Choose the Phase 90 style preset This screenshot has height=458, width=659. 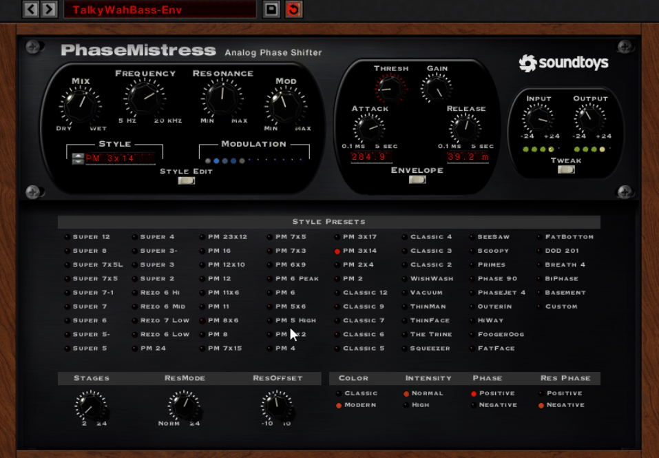(x=494, y=278)
